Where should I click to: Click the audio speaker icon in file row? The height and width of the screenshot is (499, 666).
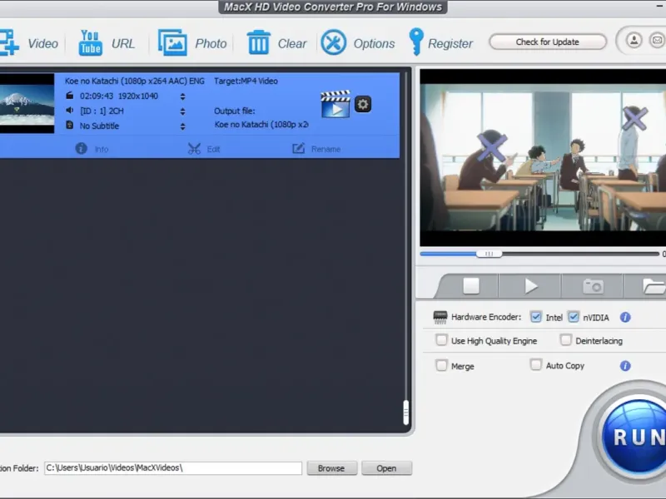70,111
